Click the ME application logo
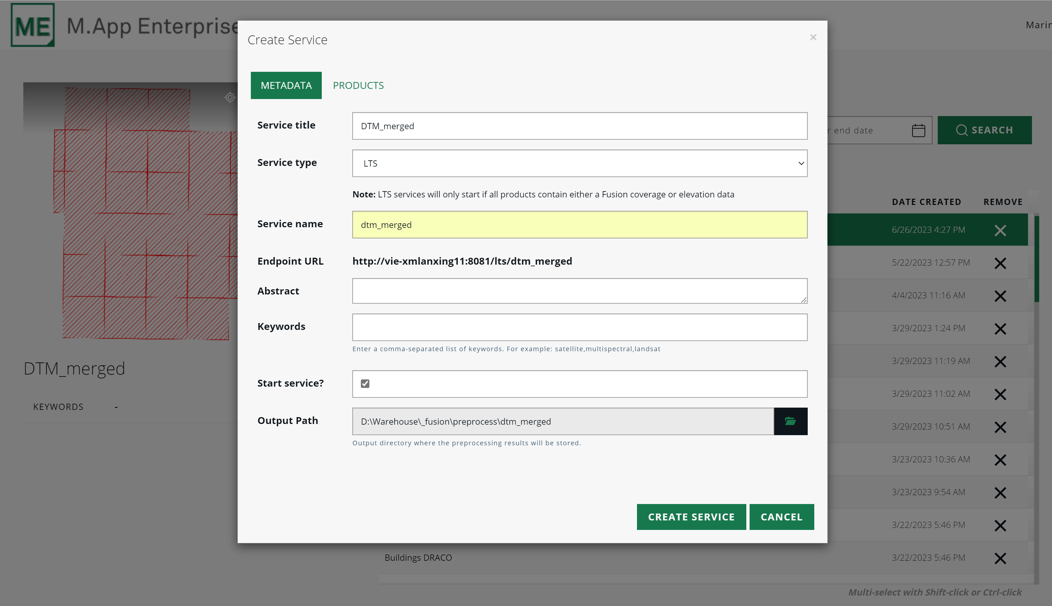The width and height of the screenshot is (1052, 606). [33, 25]
